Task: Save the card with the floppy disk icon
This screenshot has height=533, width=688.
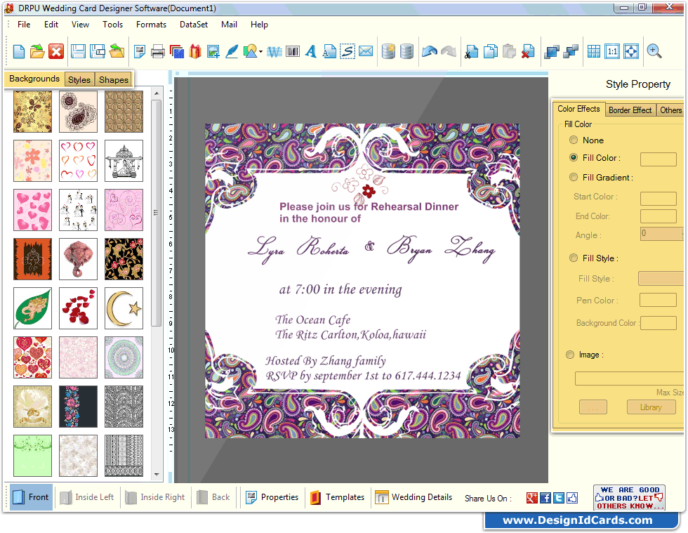Action: pos(78,52)
